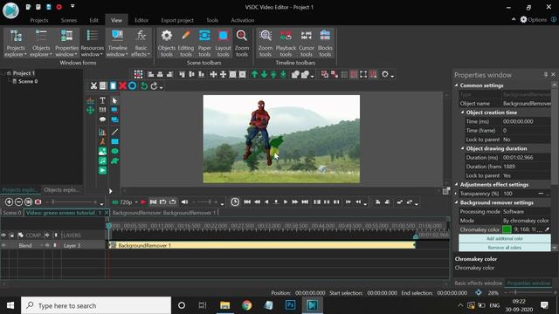
Task: Open the Editor ribbon tab
Action: (x=141, y=20)
